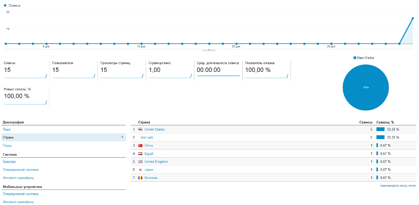Click the New Visitor legend square
419x205 pixels.
tap(355, 58)
